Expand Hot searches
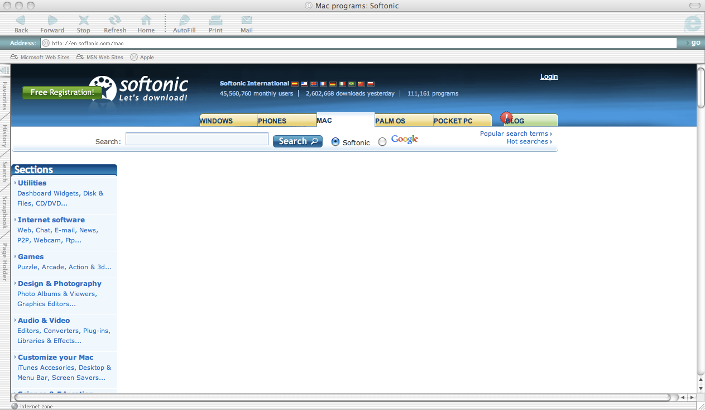This screenshot has height=410, width=705. tap(529, 141)
